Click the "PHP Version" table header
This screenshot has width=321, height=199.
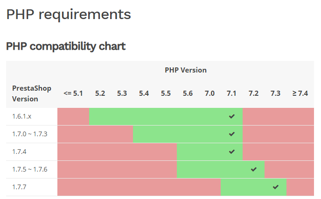pos(186,70)
